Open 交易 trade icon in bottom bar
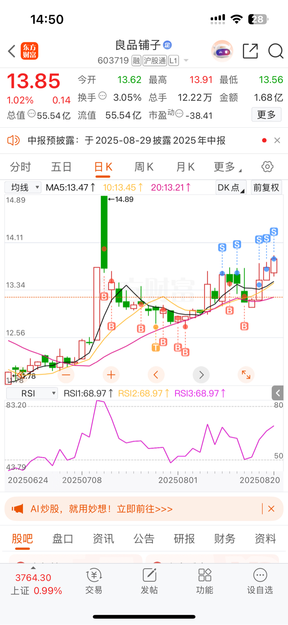The image size is (288, 625). pos(94,581)
